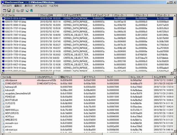Sort by 開始アドレス column header
Image resolution: width=177 pixels, height=135 pixels.
point(71,77)
